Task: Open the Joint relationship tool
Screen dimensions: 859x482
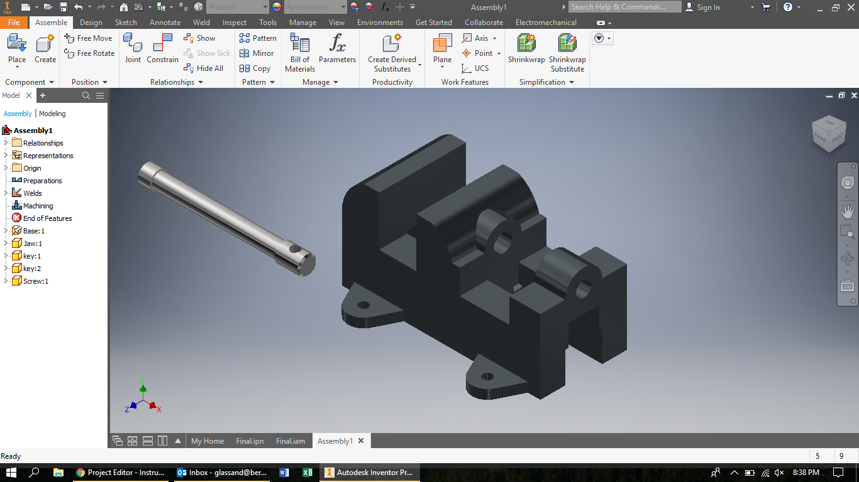Action: 133,49
